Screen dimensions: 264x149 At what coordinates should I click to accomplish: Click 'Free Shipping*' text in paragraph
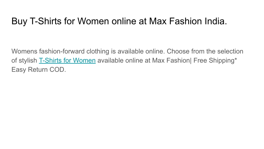pyautogui.click(x=215, y=61)
